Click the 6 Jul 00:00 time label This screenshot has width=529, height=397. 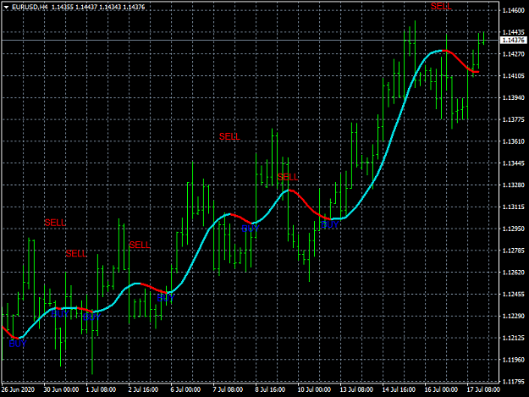click(185, 389)
